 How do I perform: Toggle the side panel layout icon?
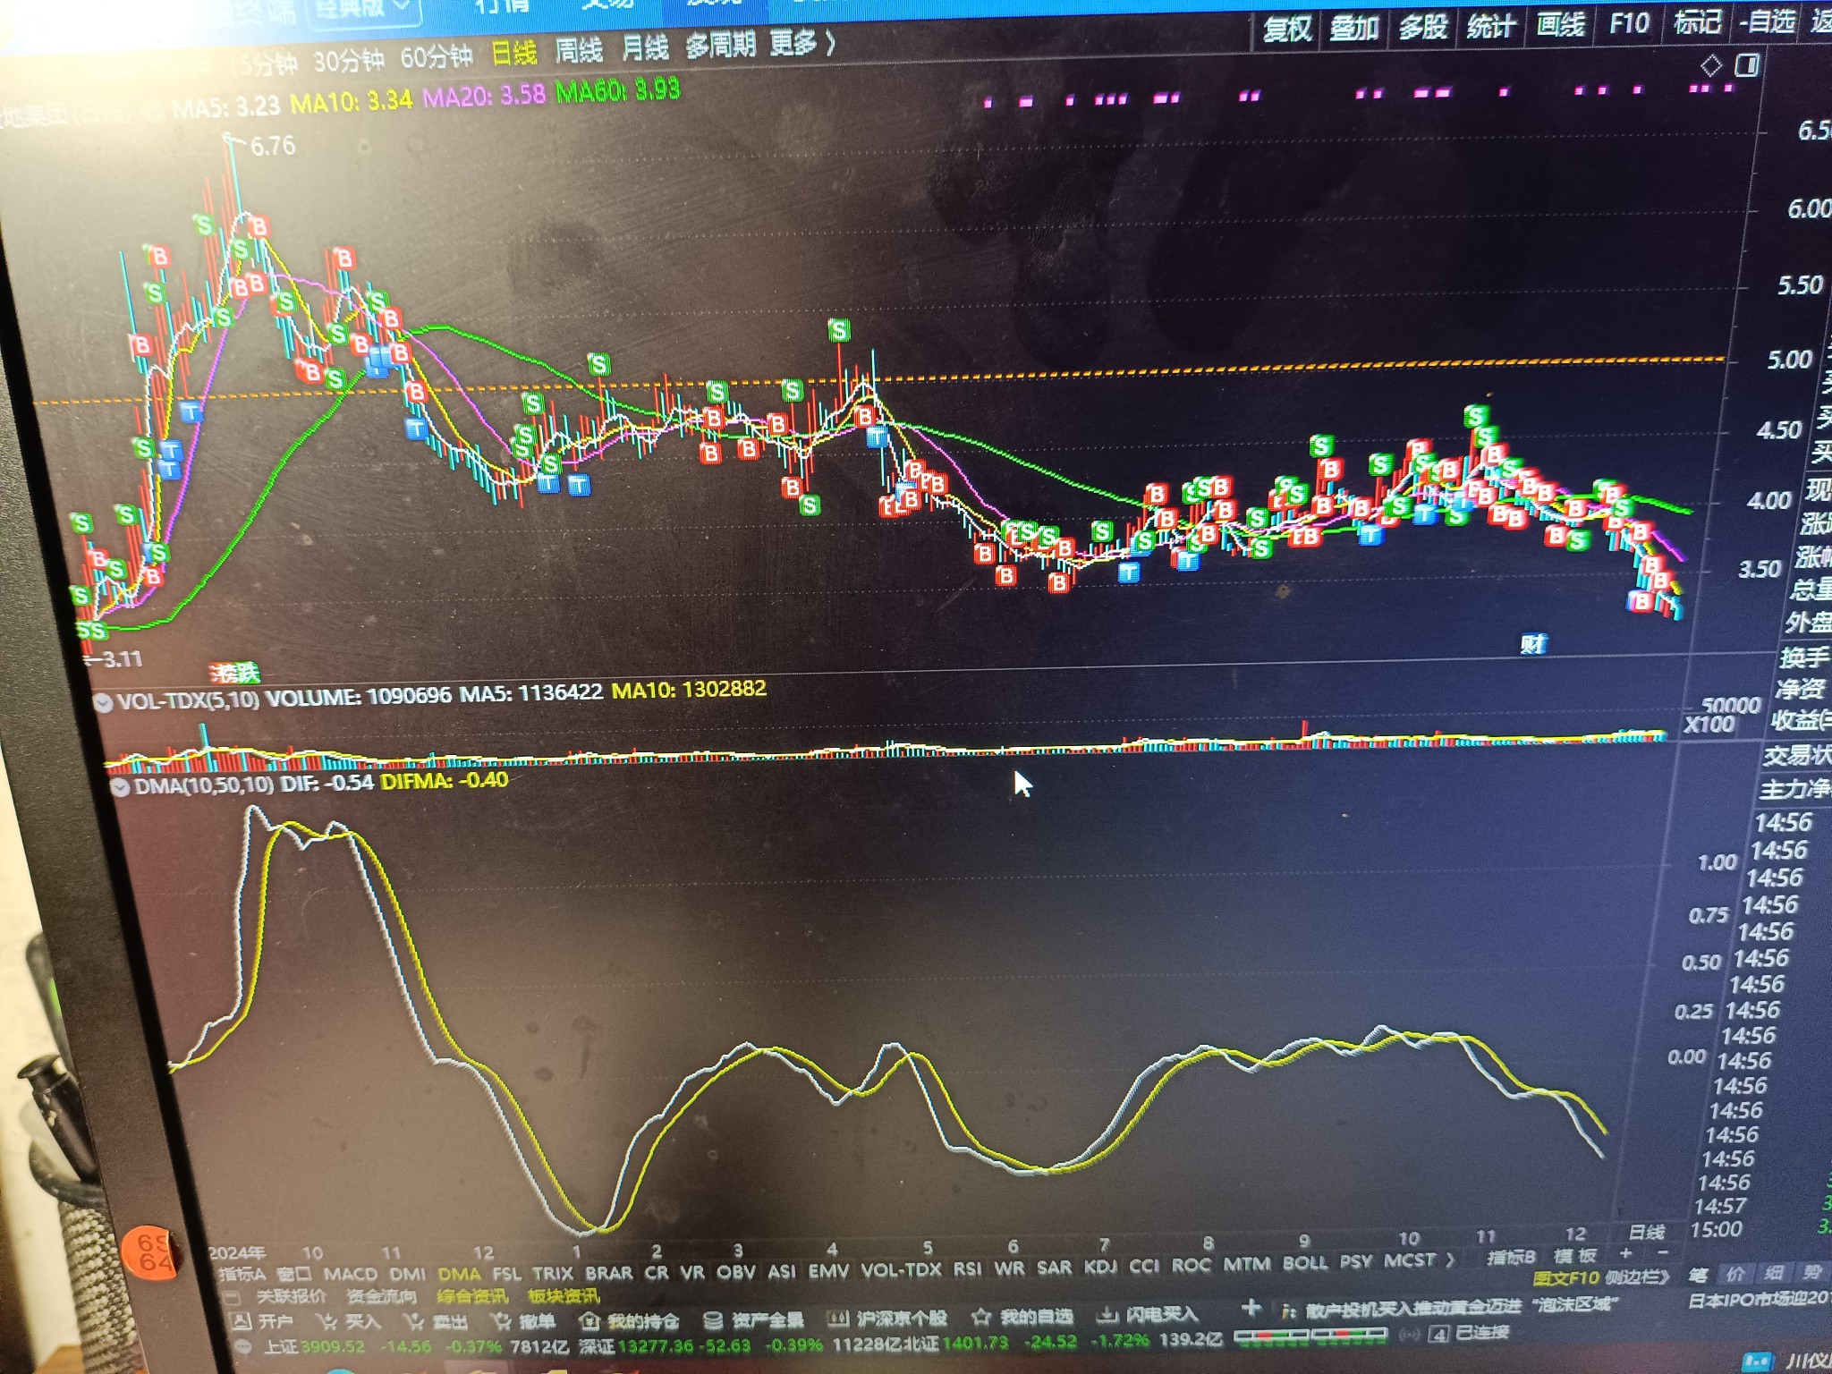point(1747,65)
